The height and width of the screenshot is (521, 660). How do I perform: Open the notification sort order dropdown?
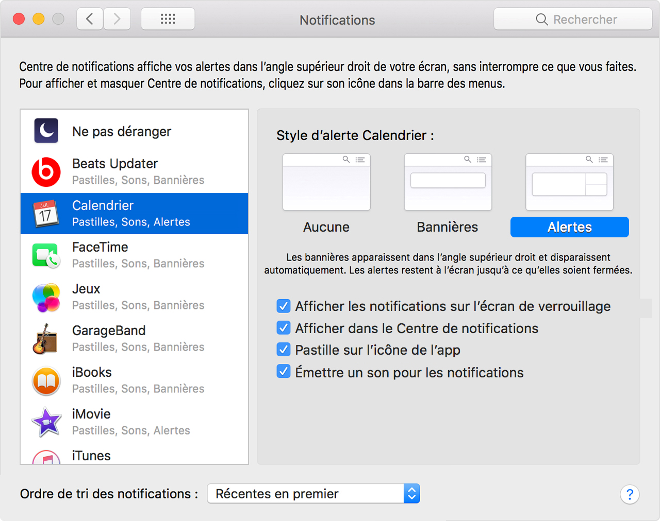click(x=313, y=494)
